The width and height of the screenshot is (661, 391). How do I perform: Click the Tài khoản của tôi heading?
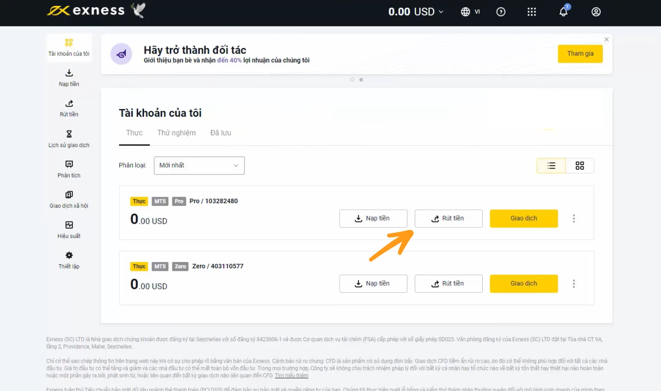[160, 113]
